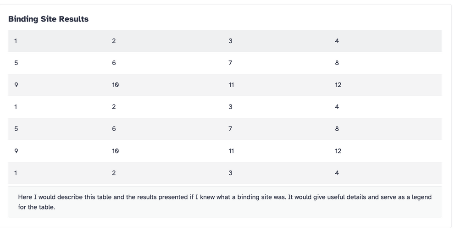455x231 pixels.
Task: Select cell 1 in the bottom table row
Action: 57,173
